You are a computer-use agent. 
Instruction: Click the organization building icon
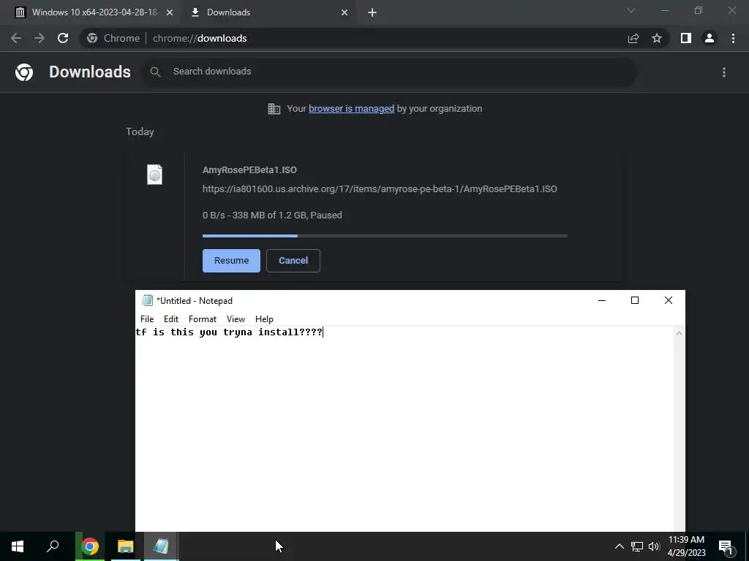point(274,109)
